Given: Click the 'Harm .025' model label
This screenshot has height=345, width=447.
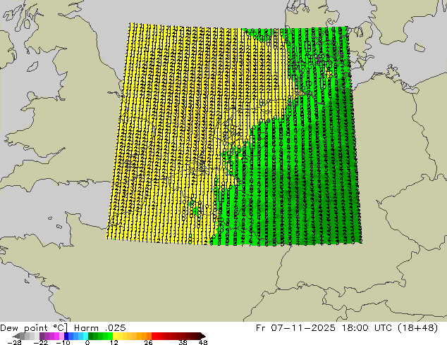Looking at the screenshot, I should point(100,328).
